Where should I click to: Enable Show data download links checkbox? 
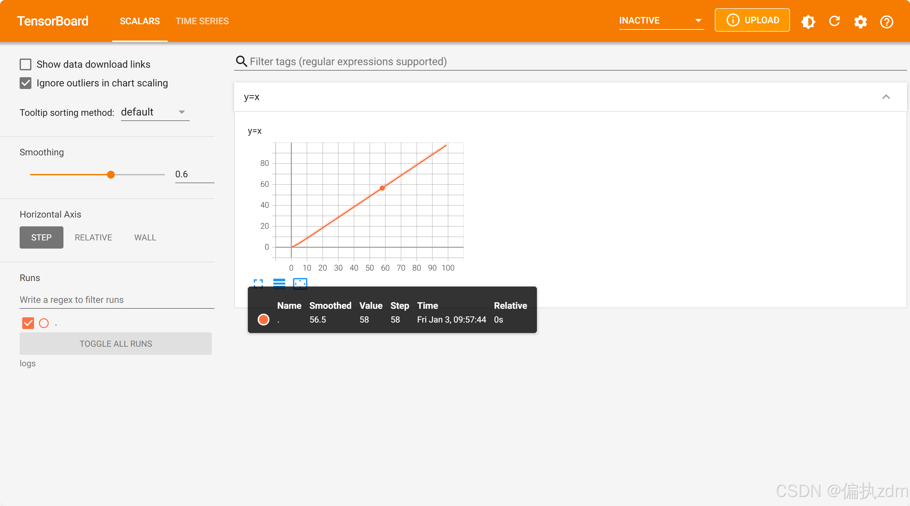tap(26, 64)
